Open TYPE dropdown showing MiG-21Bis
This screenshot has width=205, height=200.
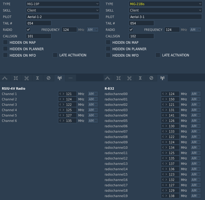(x=165, y=4)
